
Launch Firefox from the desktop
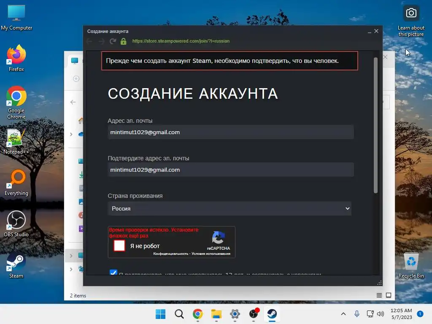[16, 58]
